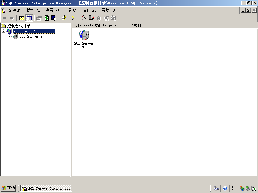Click the Register Server icon with red pencil
This screenshot has width=258, height=193.
coord(91,18)
